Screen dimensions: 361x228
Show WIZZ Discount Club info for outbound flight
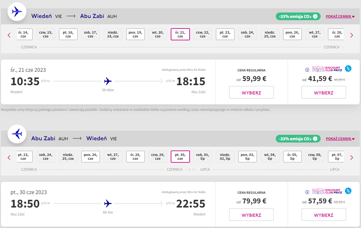point(307,70)
